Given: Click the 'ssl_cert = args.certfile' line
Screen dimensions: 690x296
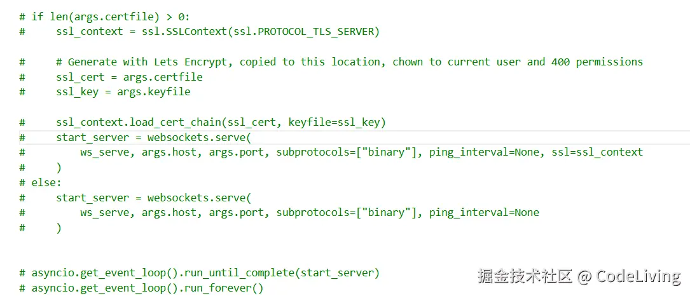Looking at the screenshot, I should coord(129,77).
